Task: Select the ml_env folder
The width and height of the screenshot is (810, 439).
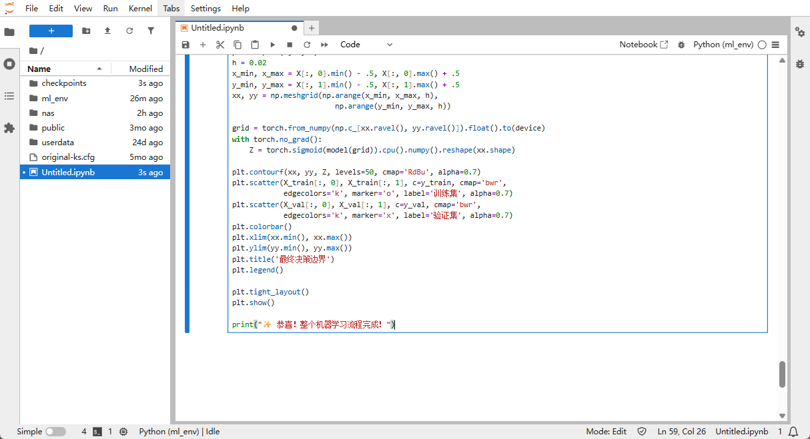Action: pos(95,98)
